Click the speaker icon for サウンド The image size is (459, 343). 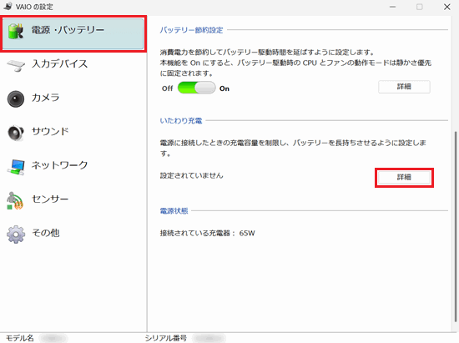(16, 133)
